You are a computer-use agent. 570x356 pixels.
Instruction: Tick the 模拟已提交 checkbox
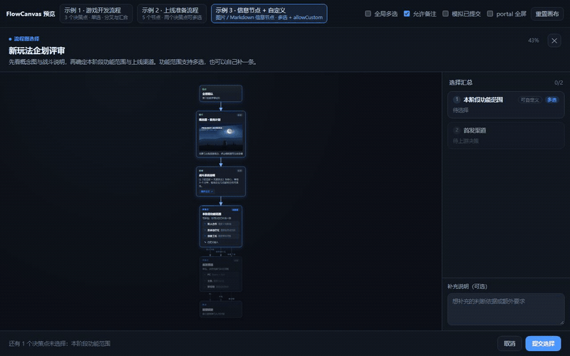pyautogui.click(x=445, y=14)
